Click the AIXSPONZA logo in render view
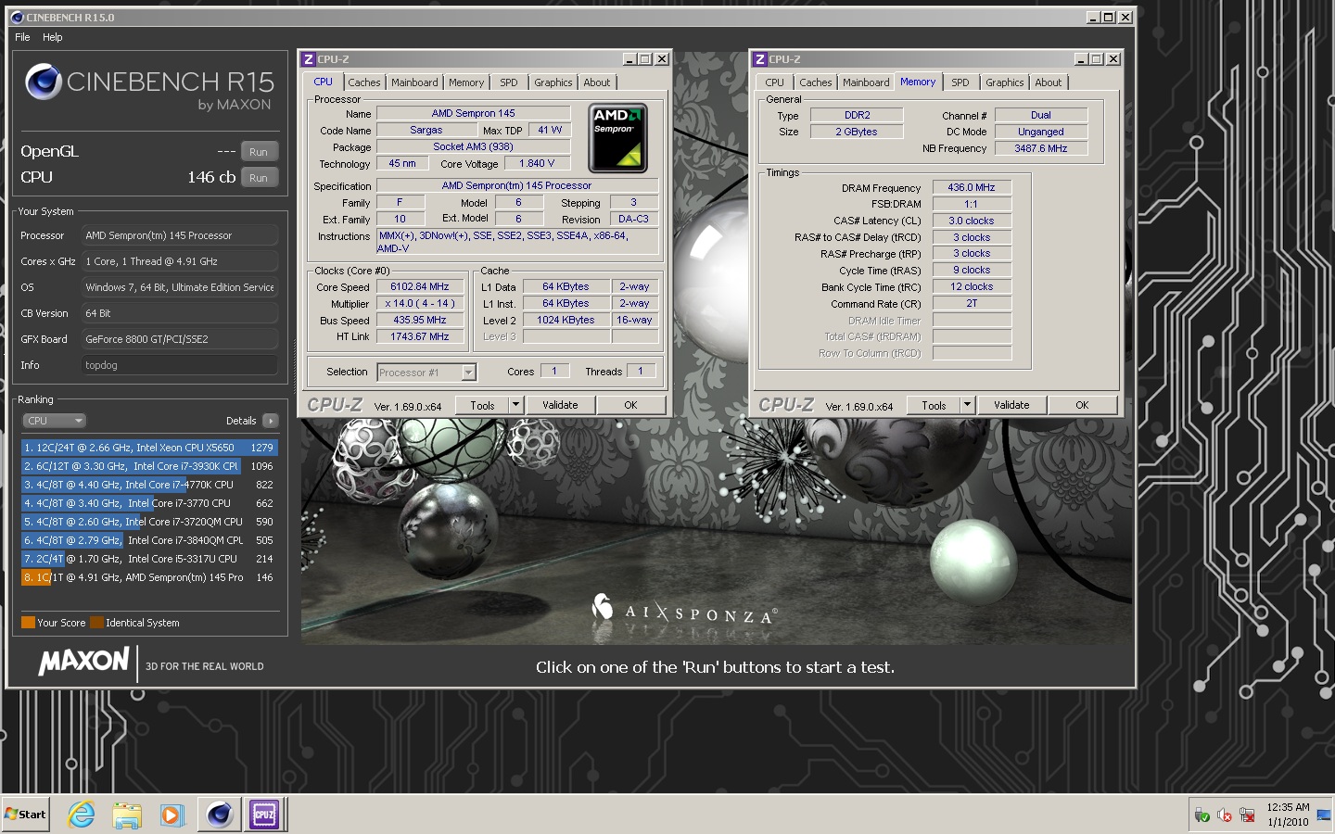This screenshot has height=834, width=1335. 684,609
